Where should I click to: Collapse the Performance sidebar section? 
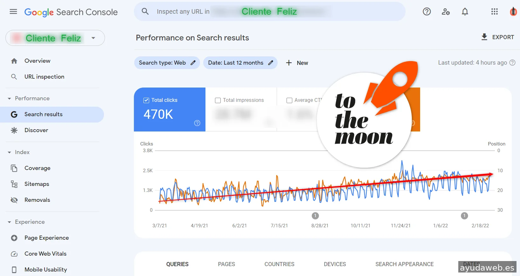pyautogui.click(x=10, y=99)
